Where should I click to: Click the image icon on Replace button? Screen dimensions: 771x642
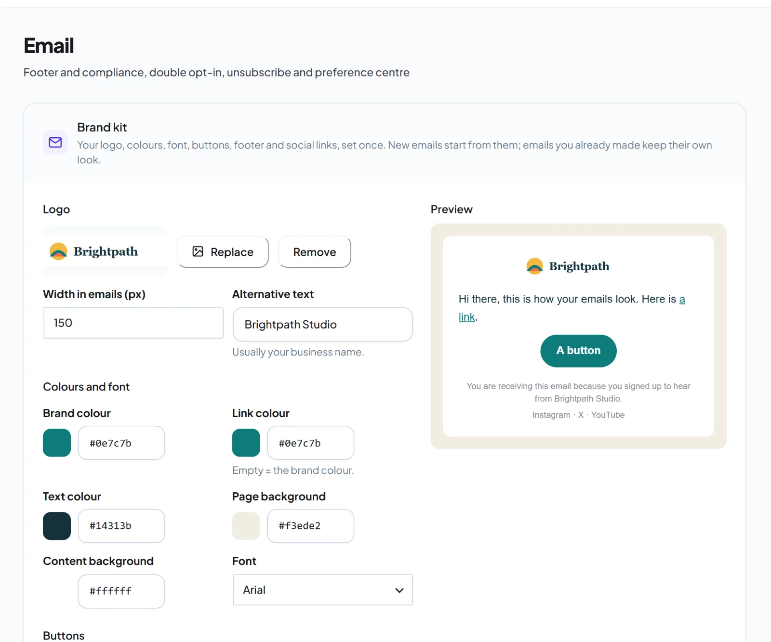[198, 251]
